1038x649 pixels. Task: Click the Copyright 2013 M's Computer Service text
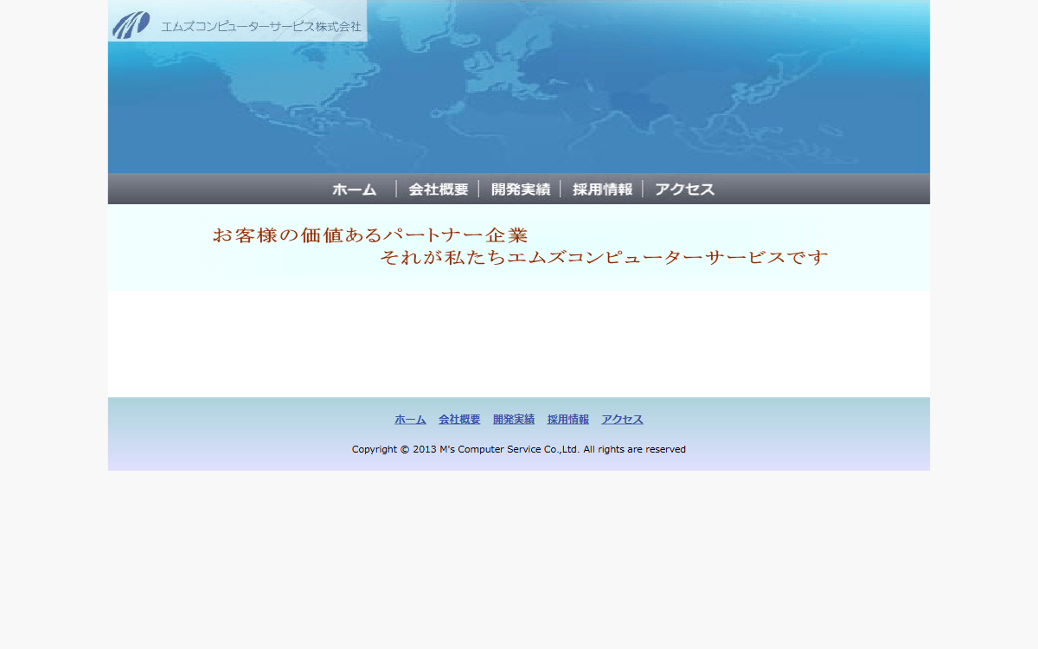point(519,449)
